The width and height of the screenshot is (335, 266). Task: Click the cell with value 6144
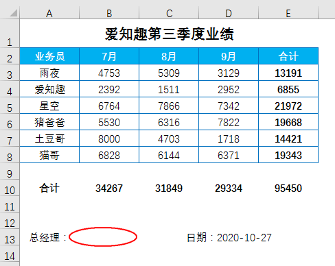[169, 155]
